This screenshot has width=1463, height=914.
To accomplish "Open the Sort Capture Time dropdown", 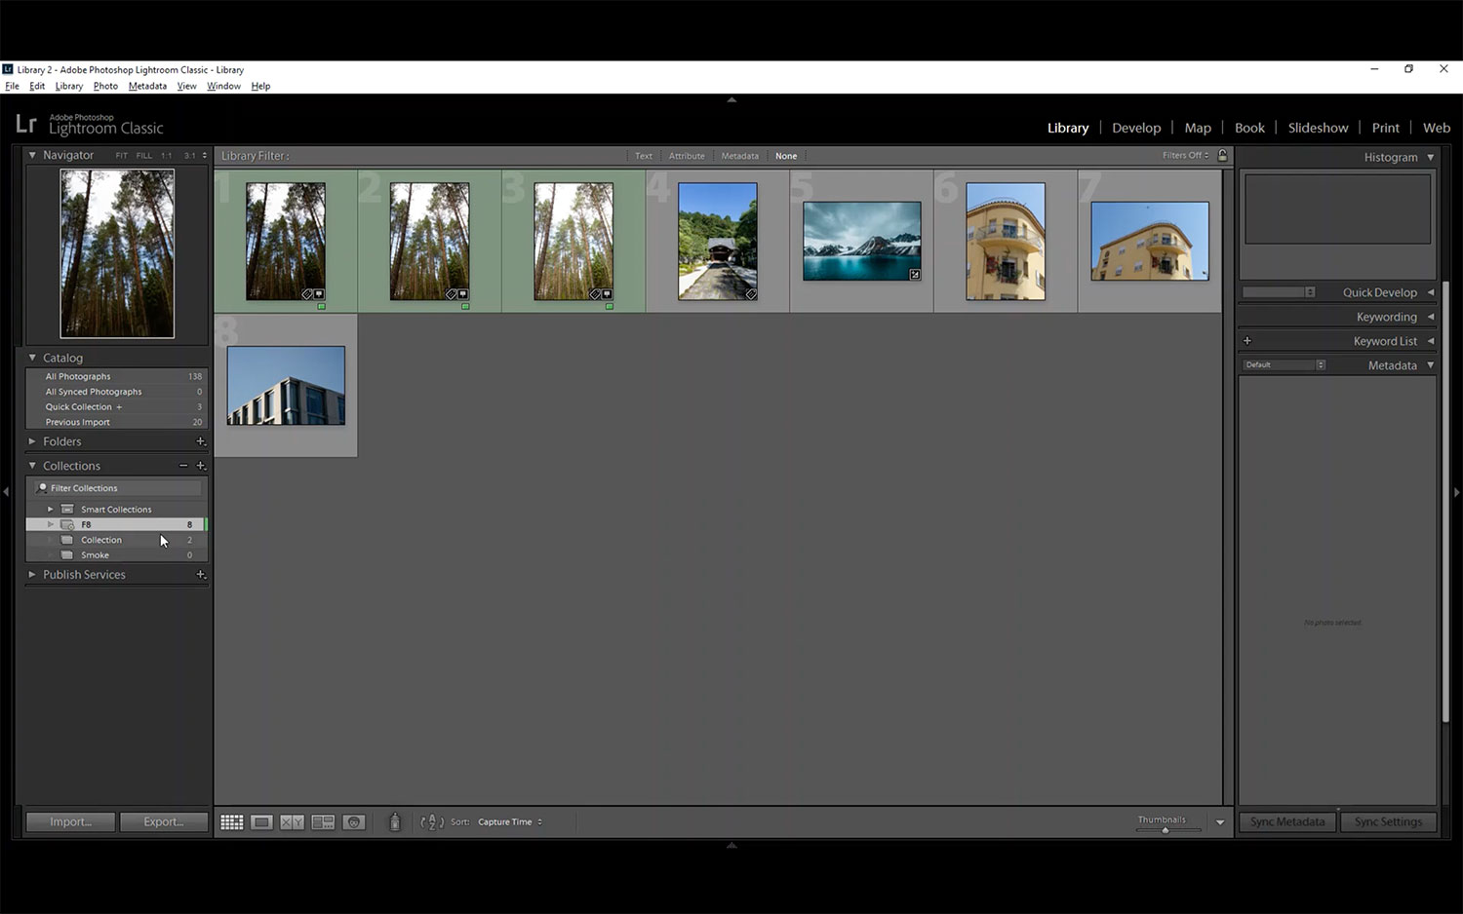I will [x=509, y=822].
